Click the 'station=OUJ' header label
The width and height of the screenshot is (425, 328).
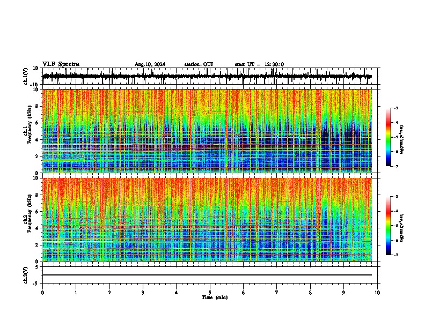point(199,64)
